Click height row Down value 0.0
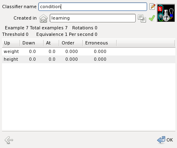177x148 pixels. point(32,59)
